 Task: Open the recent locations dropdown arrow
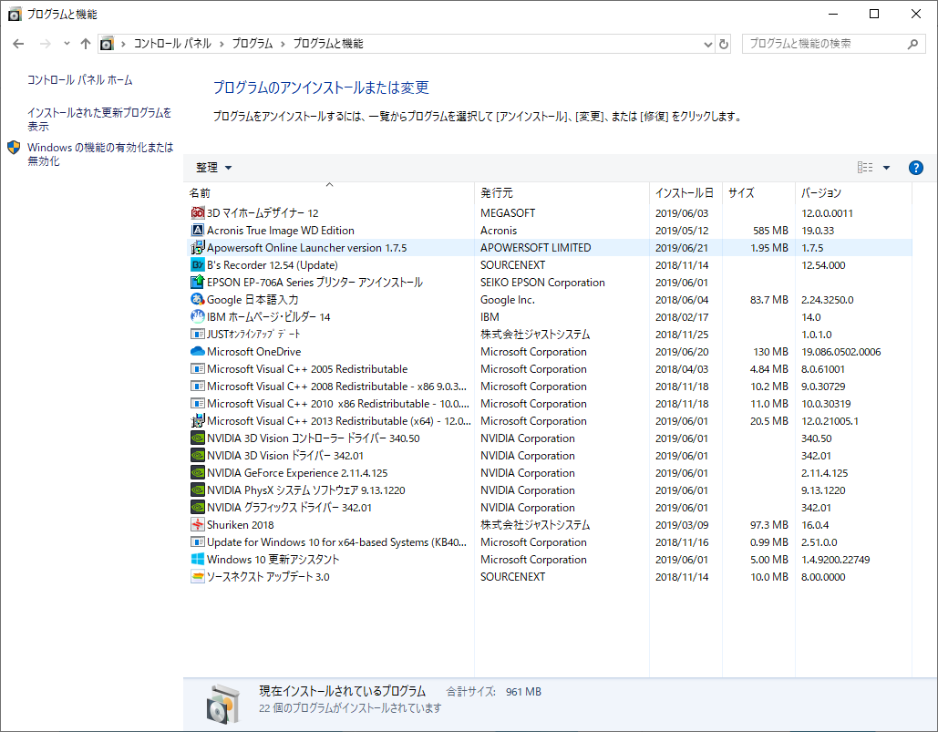67,44
